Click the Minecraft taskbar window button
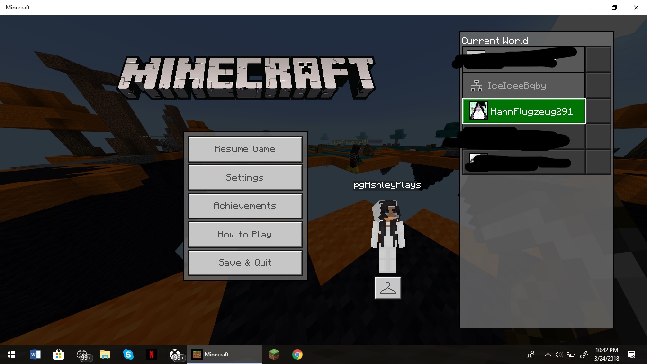 click(225, 355)
